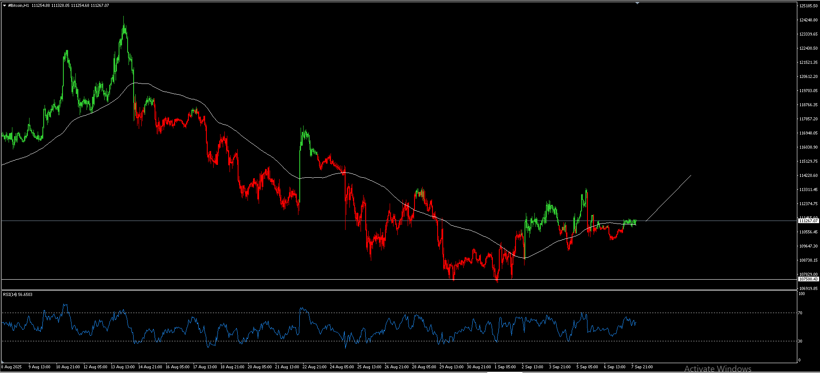Click the open price 111254.88 in chart header
Image resolution: width=820 pixels, height=373 pixels.
(x=41, y=6)
